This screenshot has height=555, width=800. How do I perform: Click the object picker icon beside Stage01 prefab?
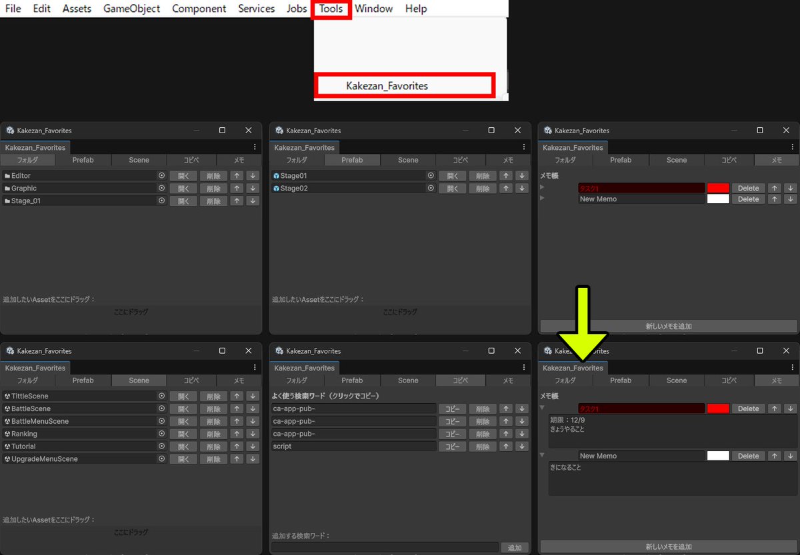pos(431,176)
